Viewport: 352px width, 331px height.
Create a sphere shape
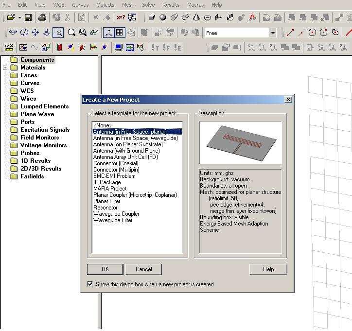click(x=163, y=17)
